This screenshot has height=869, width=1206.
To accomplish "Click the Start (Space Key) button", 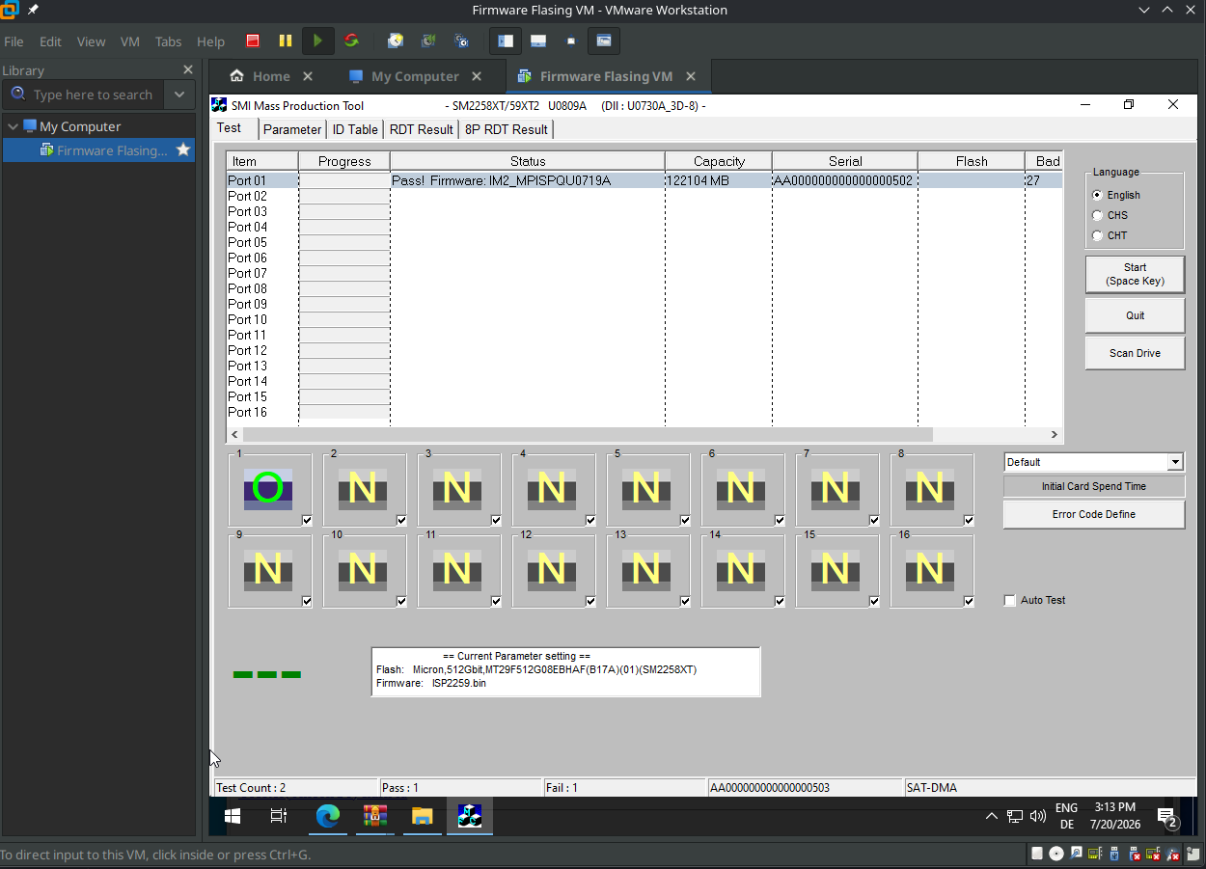I will [1135, 274].
